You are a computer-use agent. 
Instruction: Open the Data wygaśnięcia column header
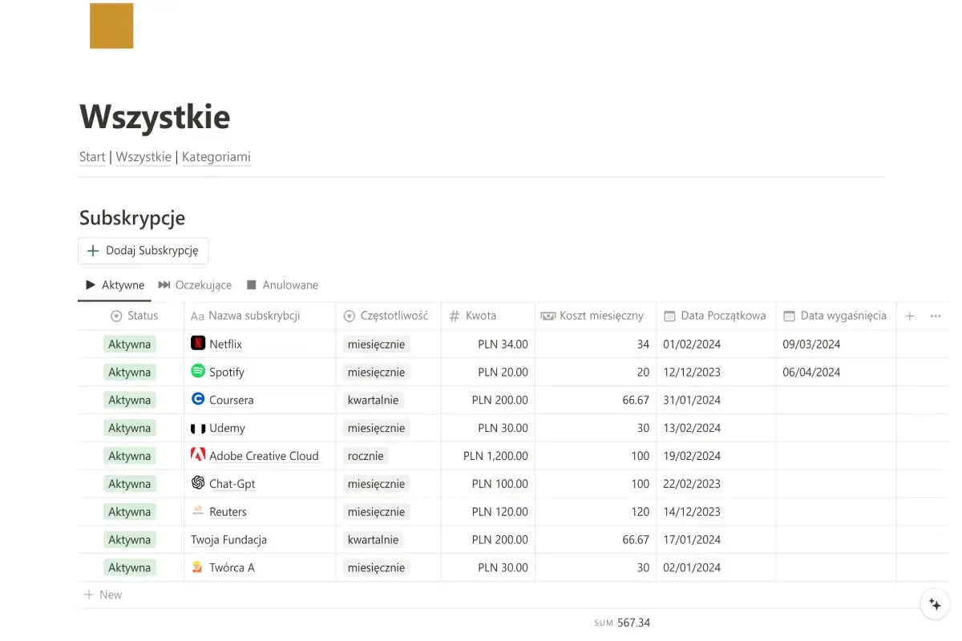click(836, 316)
